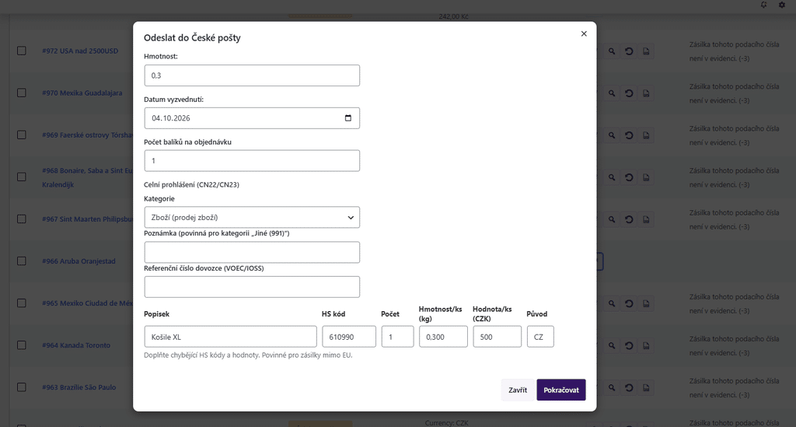This screenshot has height=427, width=796.
Task: Click the refresh icon for order #964
Action: coord(629,346)
